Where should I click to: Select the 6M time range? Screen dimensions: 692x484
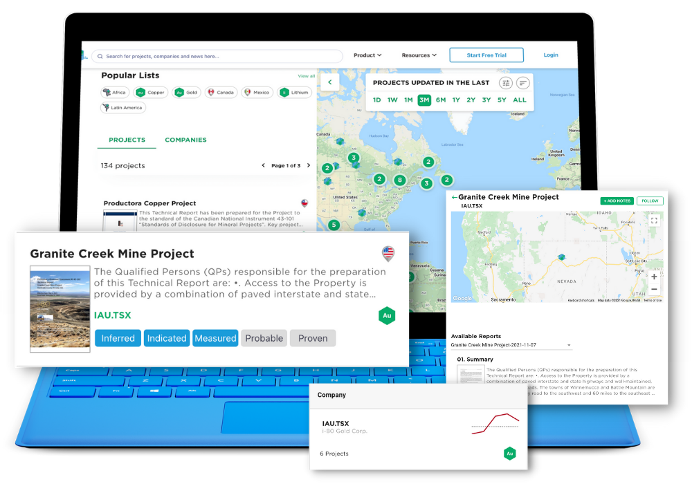pos(440,100)
